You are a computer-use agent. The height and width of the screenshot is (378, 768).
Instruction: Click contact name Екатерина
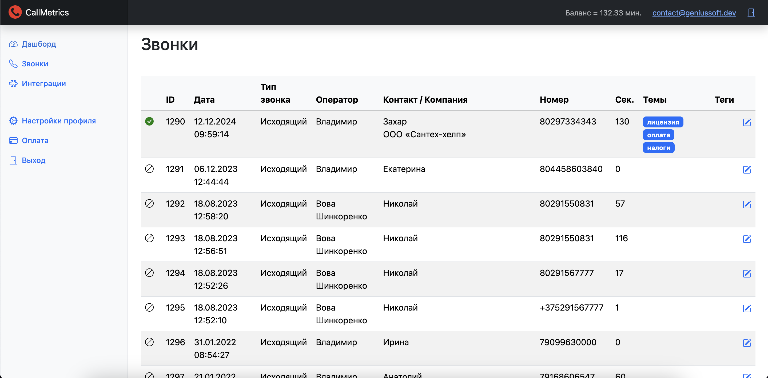tap(404, 169)
